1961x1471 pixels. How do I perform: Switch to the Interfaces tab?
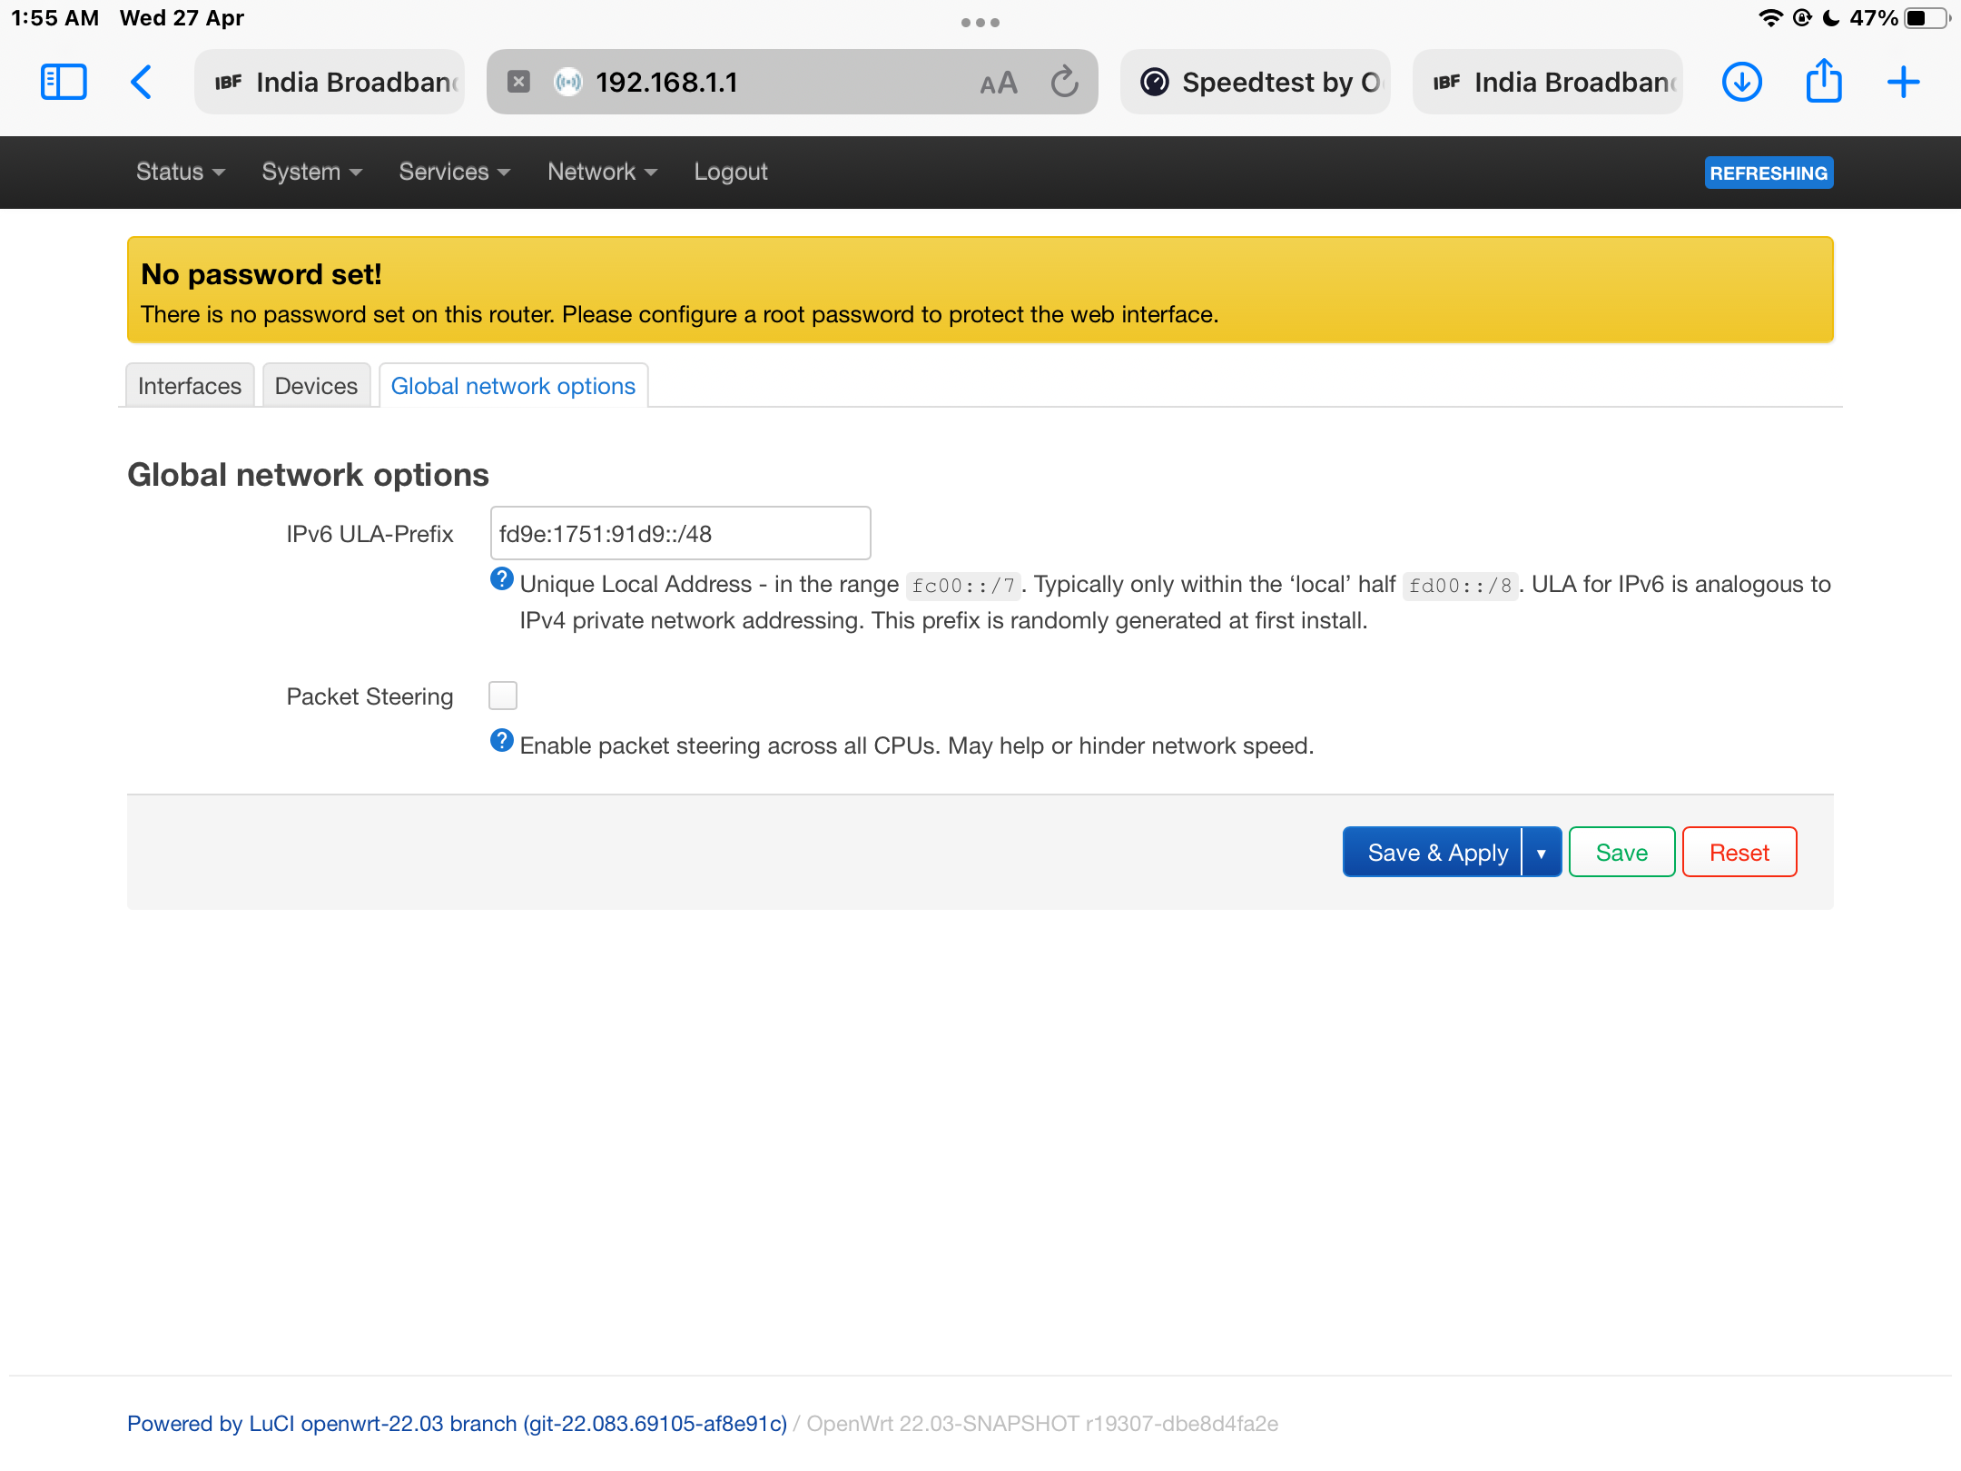click(x=189, y=386)
